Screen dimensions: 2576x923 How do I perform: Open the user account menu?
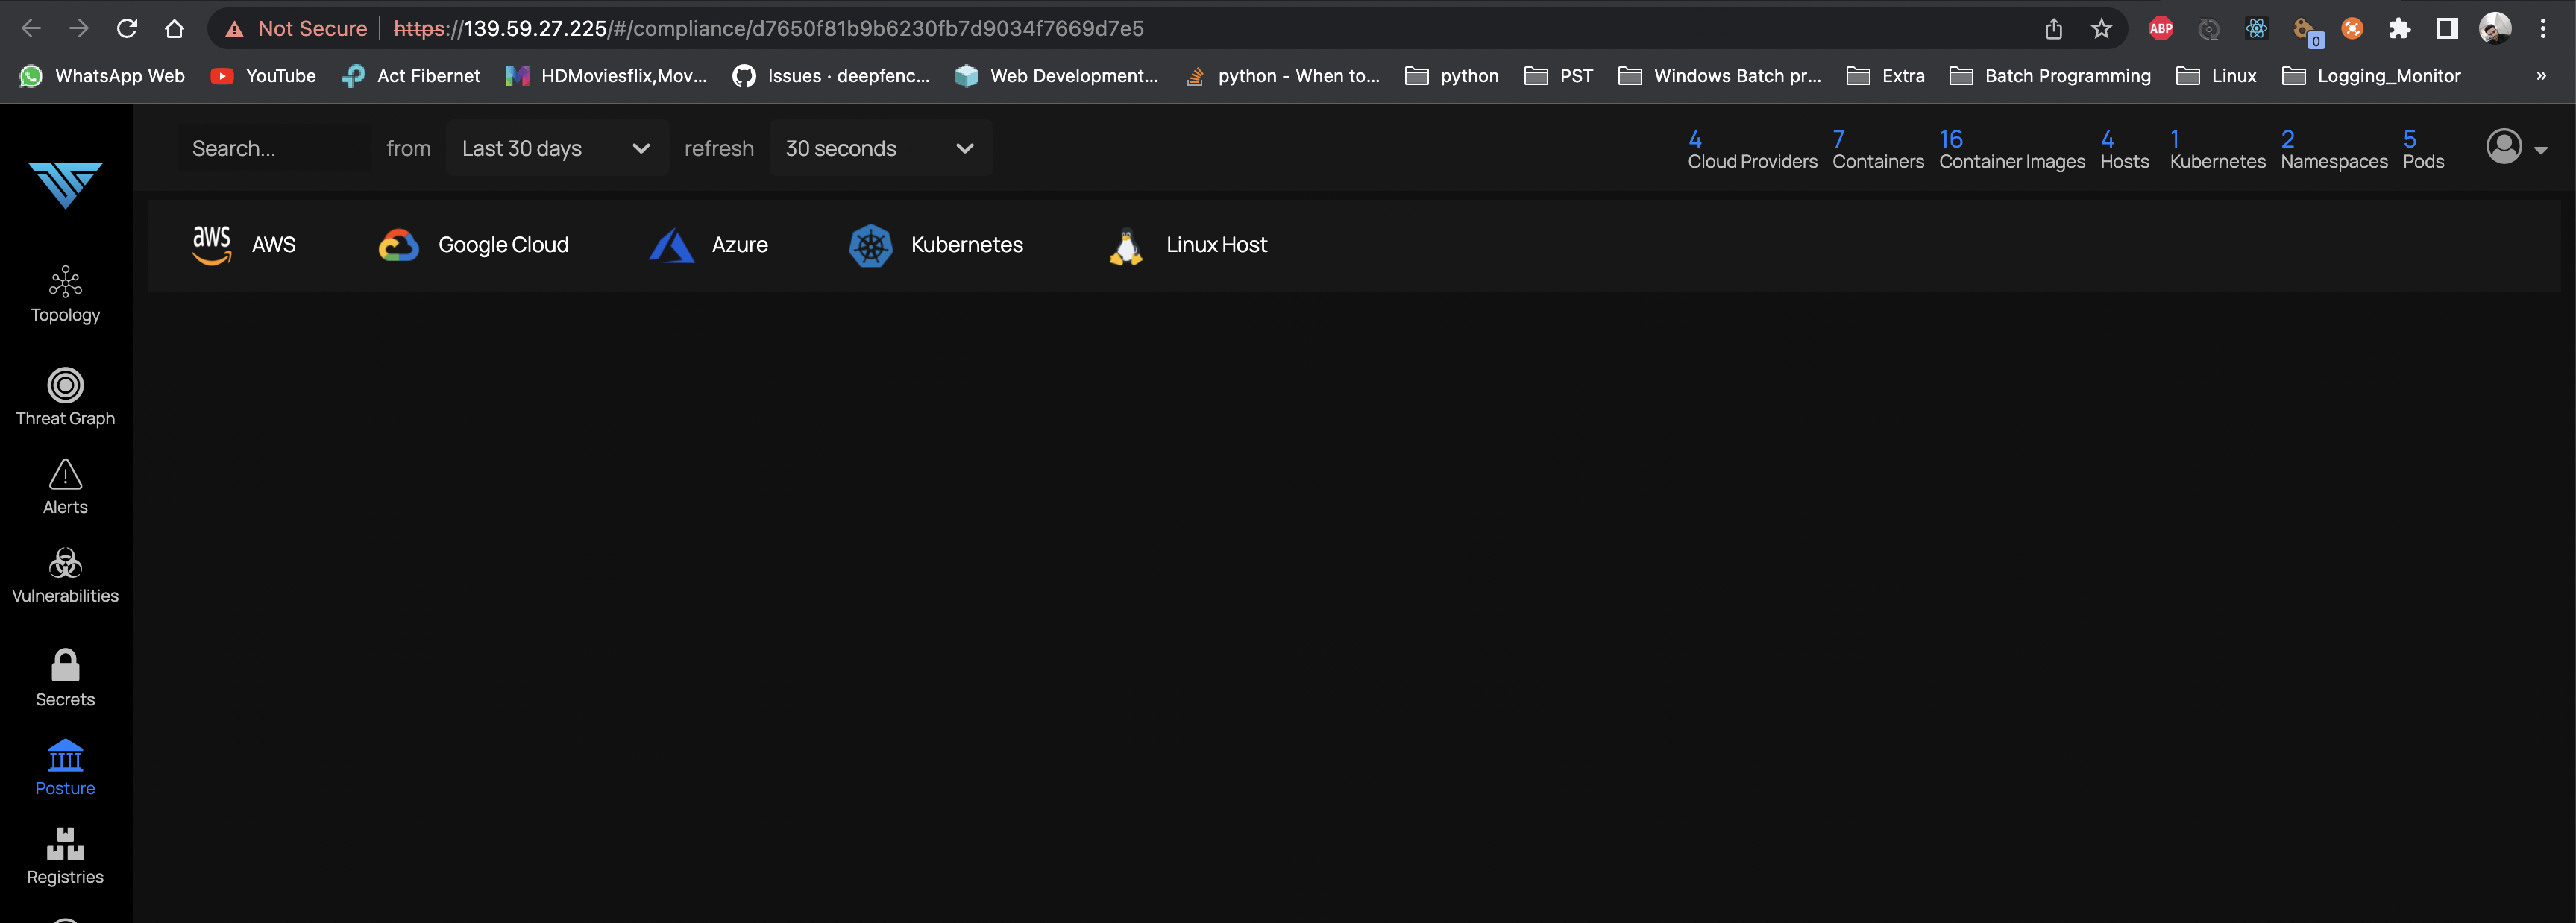coord(2516,148)
